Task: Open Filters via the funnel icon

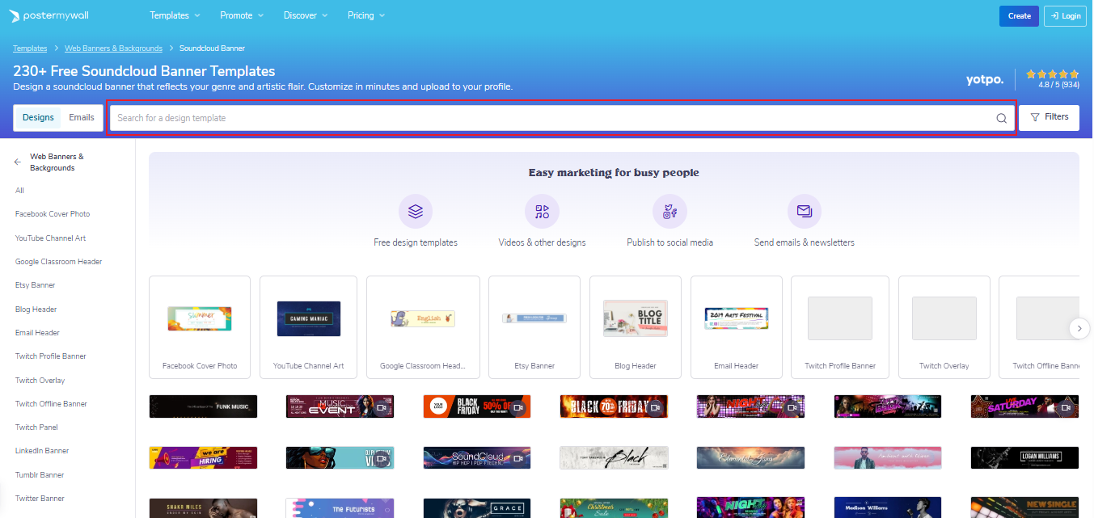Action: coord(1038,117)
